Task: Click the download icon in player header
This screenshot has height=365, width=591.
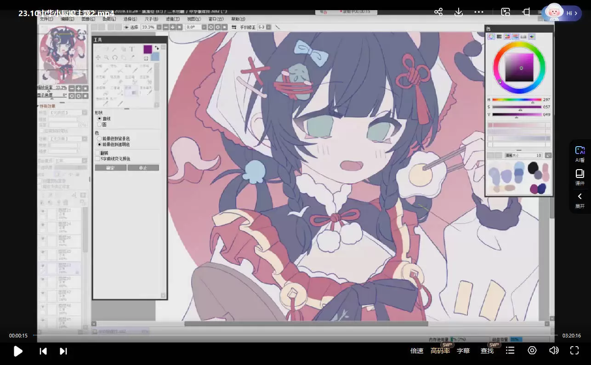Action: pos(459,12)
